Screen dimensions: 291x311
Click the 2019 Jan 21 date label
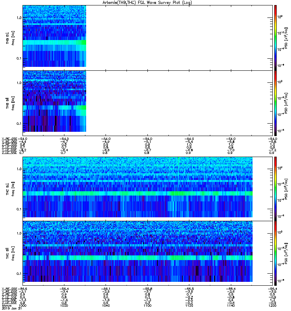[x=12, y=309]
